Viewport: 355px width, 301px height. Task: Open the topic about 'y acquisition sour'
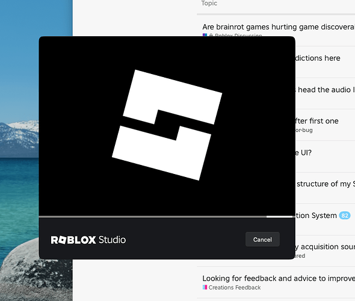(x=325, y=247)
